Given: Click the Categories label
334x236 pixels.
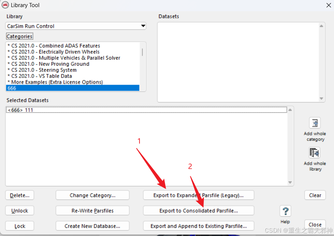Looking at the screenshot, I should click(x=19, y=36).
